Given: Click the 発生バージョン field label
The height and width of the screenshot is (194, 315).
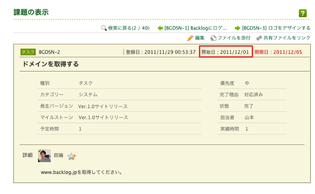Looking at the screenshot, I should click(57, 106).
